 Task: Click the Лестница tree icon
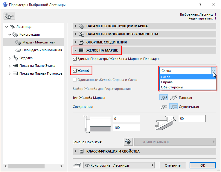[12, 27]
